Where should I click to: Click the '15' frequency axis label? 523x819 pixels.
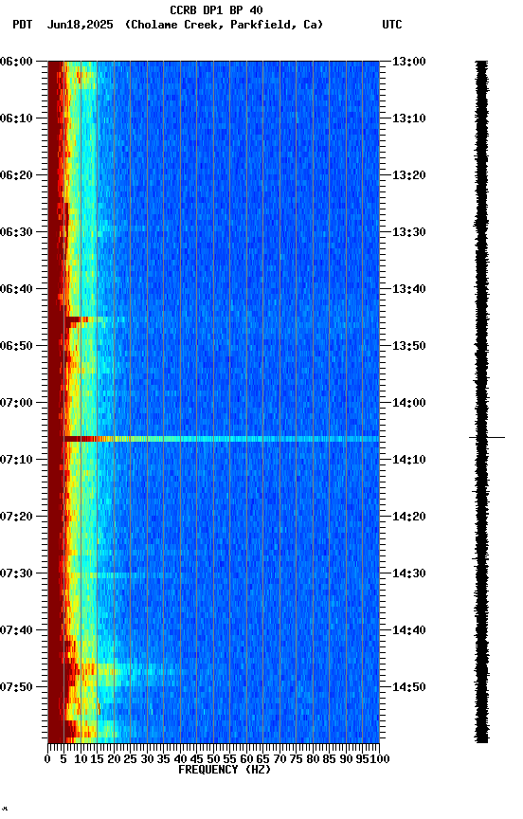[97, 759]
